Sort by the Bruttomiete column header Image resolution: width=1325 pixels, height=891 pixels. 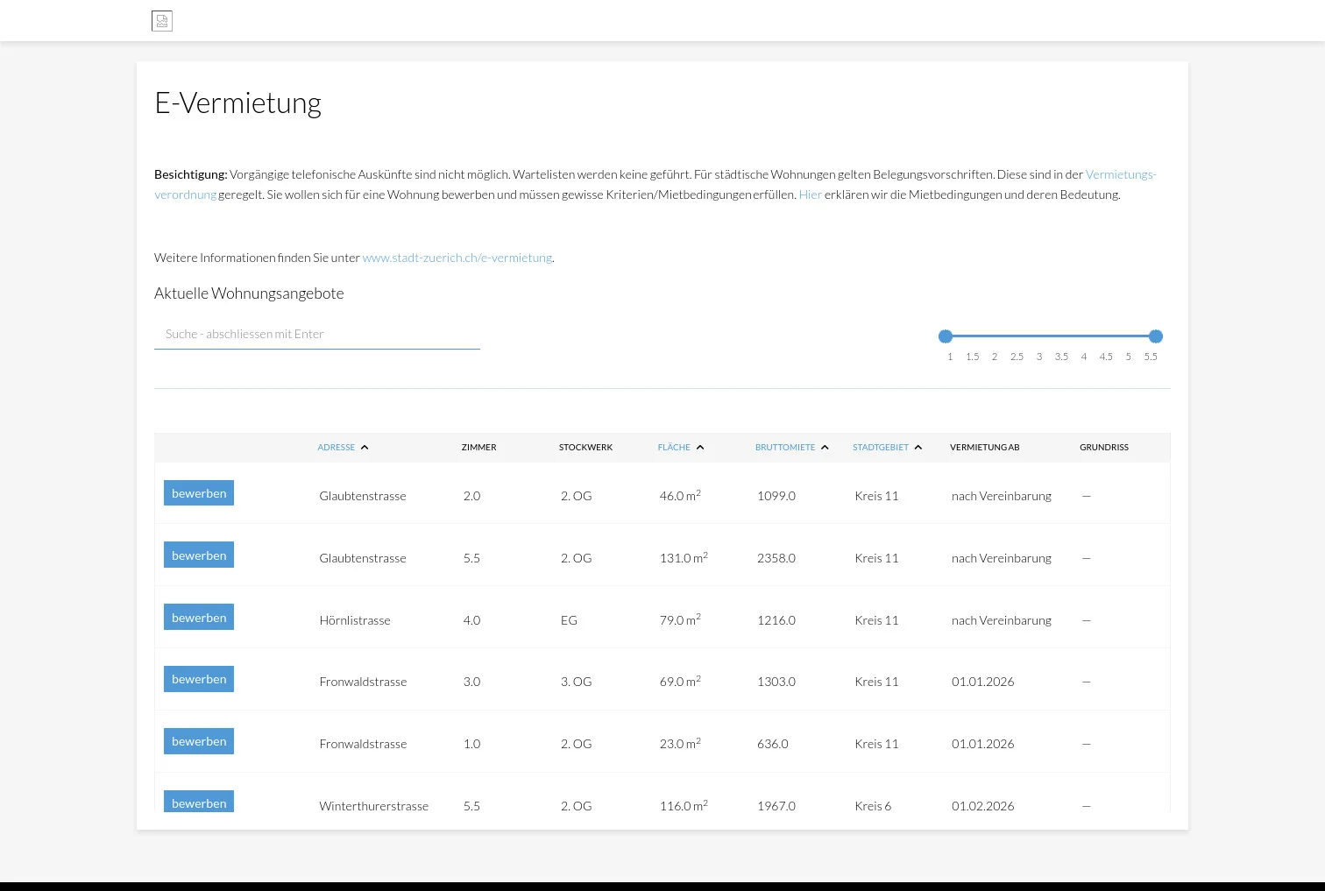click(784, 448)
